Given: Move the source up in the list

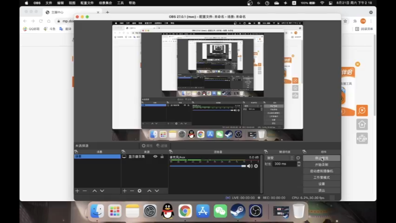Looking at the screenshot, I should pos(149,191).
